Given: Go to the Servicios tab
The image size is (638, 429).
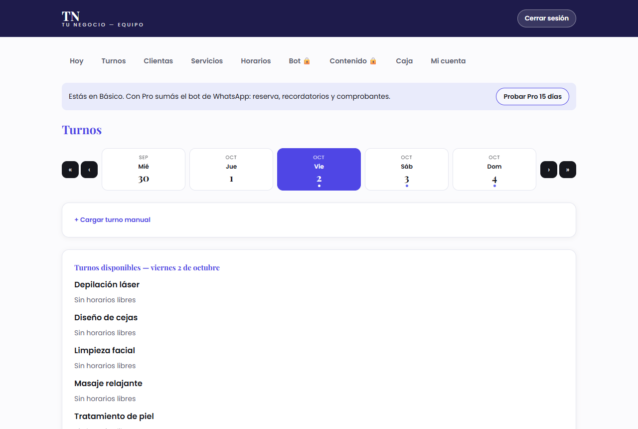Looking at the screenshot, I should click(x=207, y=61).
